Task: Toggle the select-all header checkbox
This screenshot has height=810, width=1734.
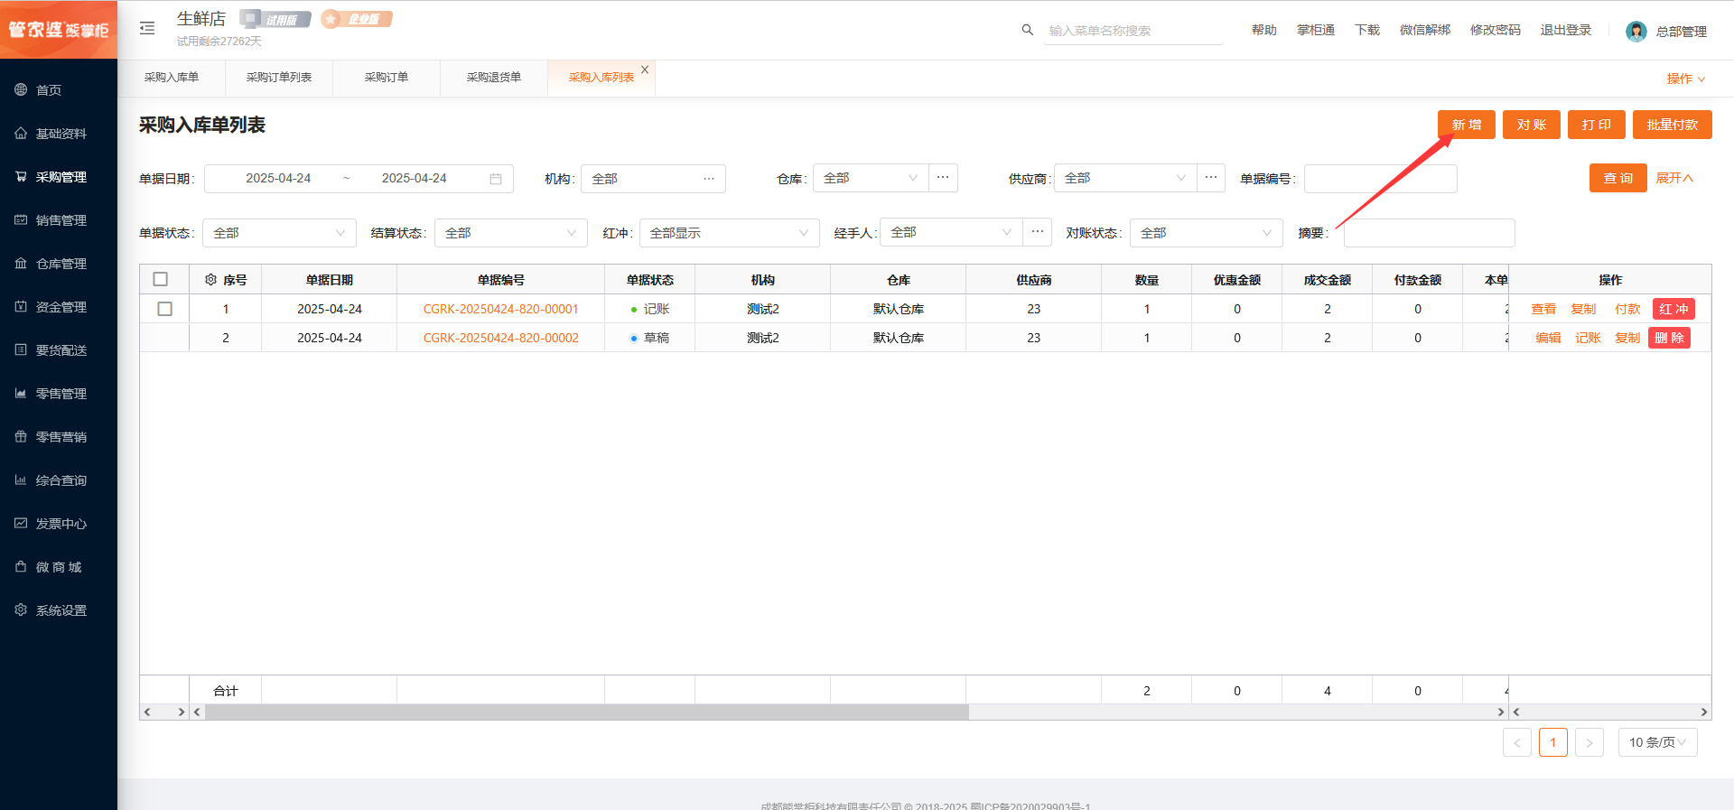Action: (x=161, y=279)
